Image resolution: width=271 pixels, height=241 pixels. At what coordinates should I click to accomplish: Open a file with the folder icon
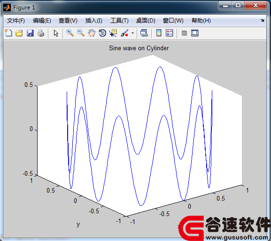coord(19,33)
